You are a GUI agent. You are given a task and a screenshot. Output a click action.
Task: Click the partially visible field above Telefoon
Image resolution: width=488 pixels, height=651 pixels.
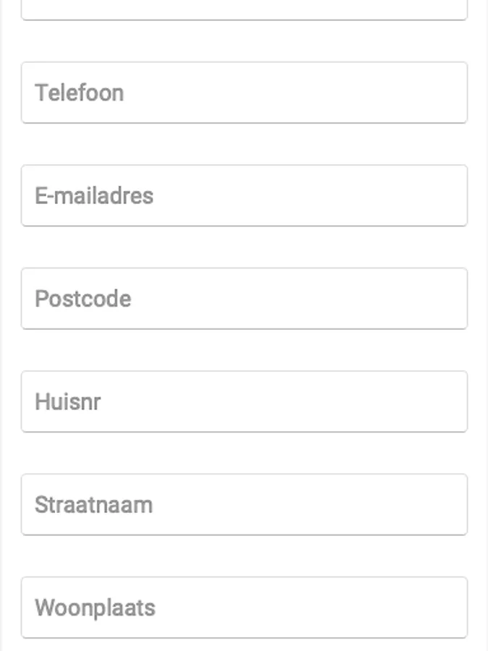(x=244, y=9)
